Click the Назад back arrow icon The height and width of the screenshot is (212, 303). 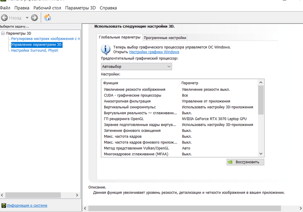4,18
